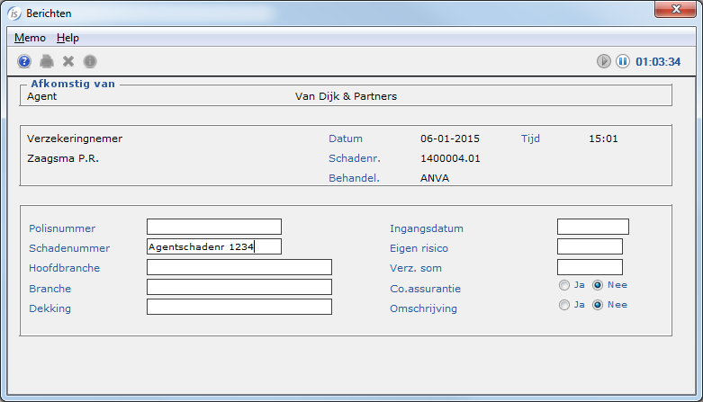
Task: Click the info icon in toolbar
Action: tap(90, 61)
